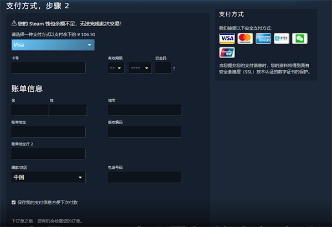Focus the 电话号码 phone number field
This screenshot has width=332, height=227.
145,177
